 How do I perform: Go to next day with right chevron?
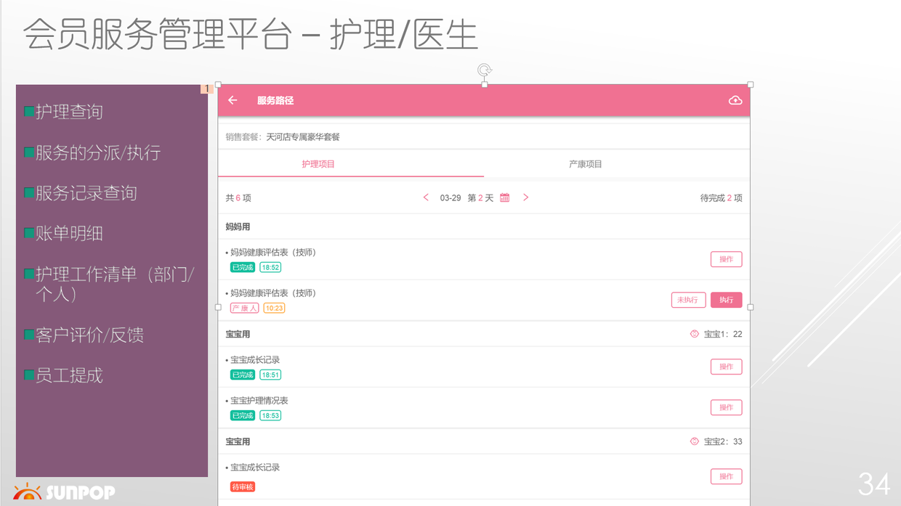pos(526,197)
